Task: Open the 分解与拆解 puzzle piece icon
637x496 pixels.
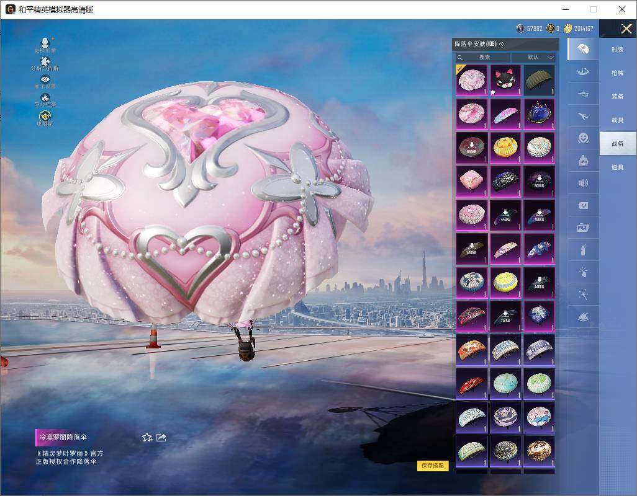Action: coord(45,62)
